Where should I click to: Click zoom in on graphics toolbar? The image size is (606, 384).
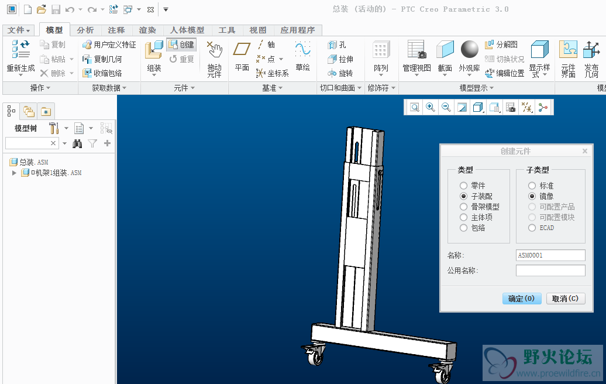[x=430, y=108]
